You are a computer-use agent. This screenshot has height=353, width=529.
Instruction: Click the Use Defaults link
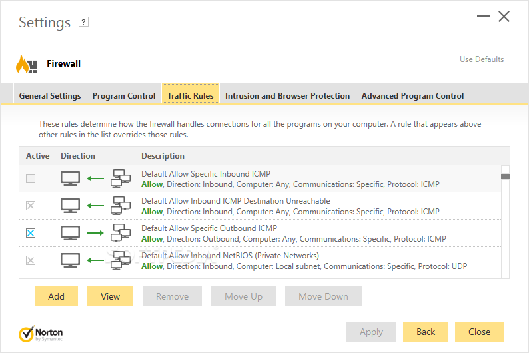[482, 59]
